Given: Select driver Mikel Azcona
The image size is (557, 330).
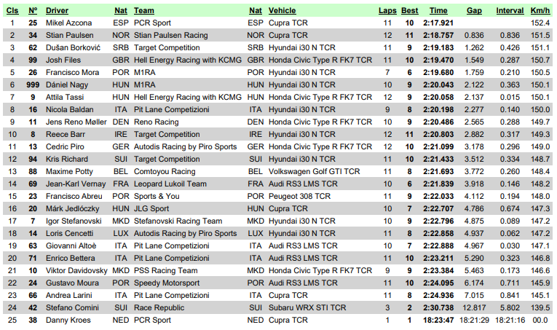Looking at the screenshot, I should (x=69, y=23).
